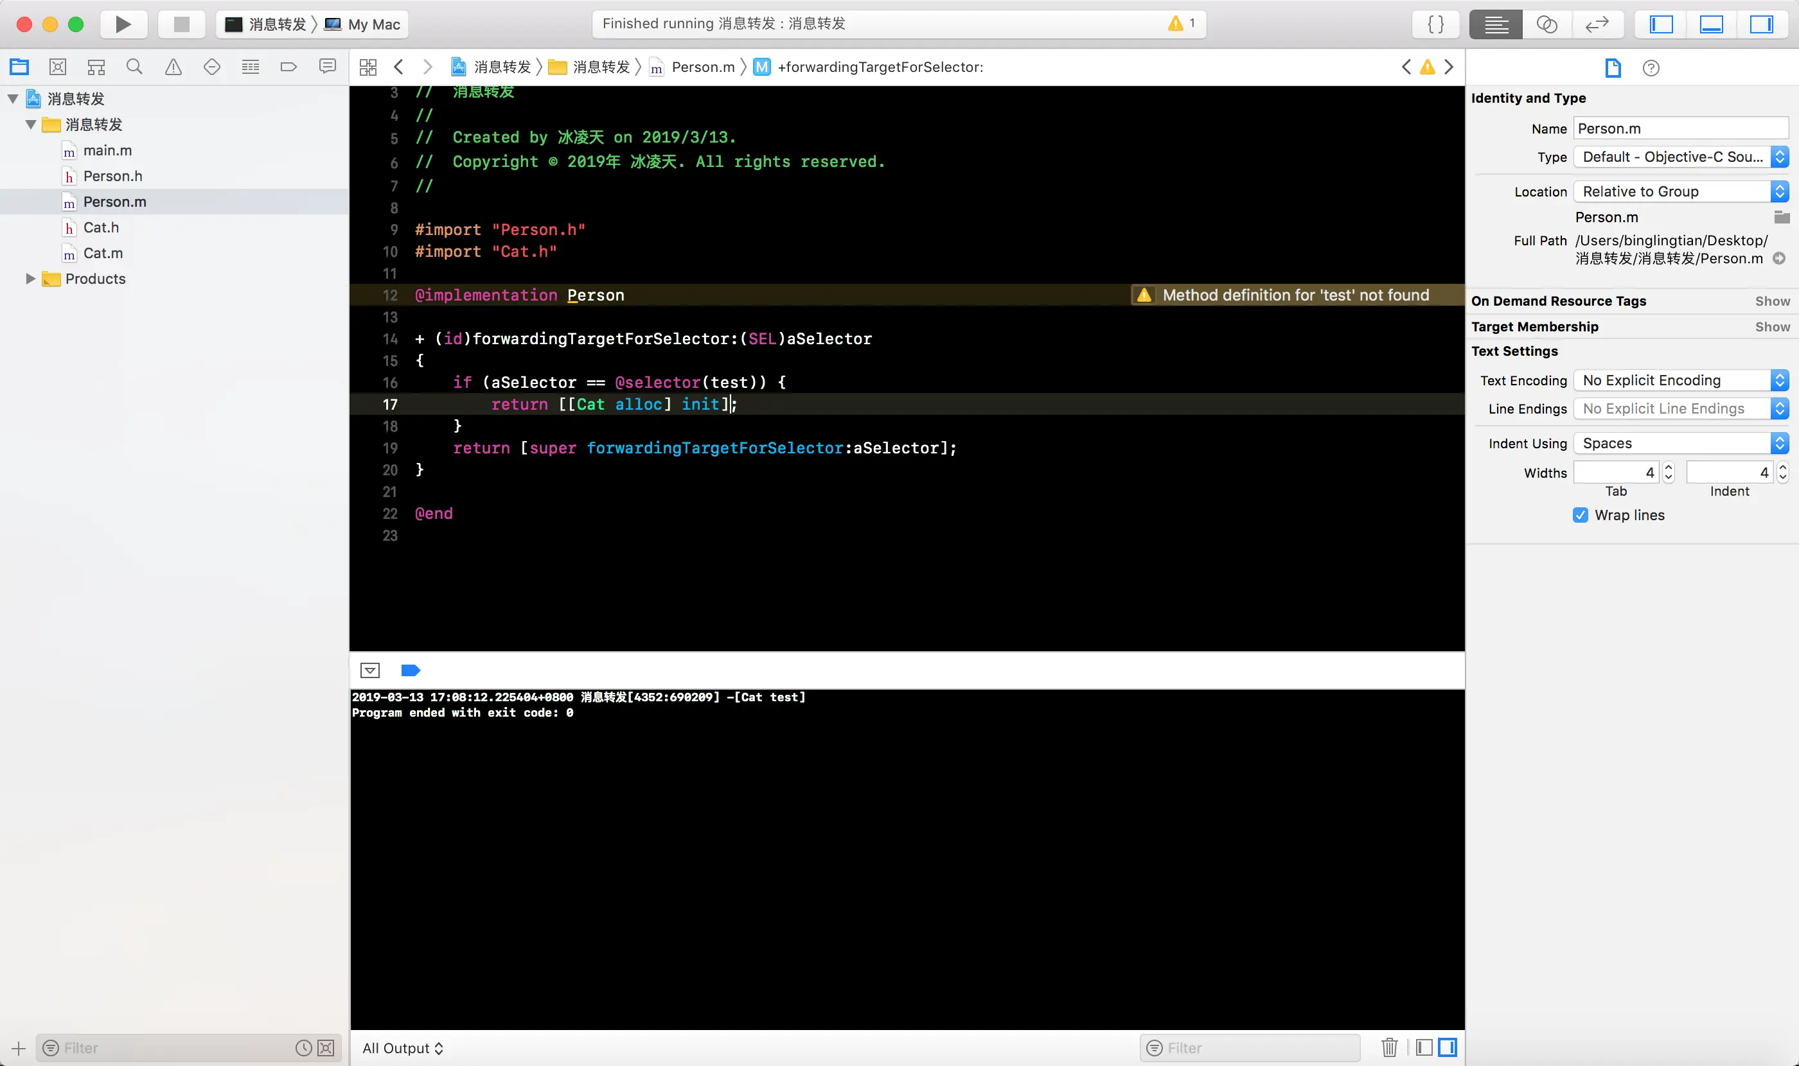Open the Version editor

pos(1597,24)
